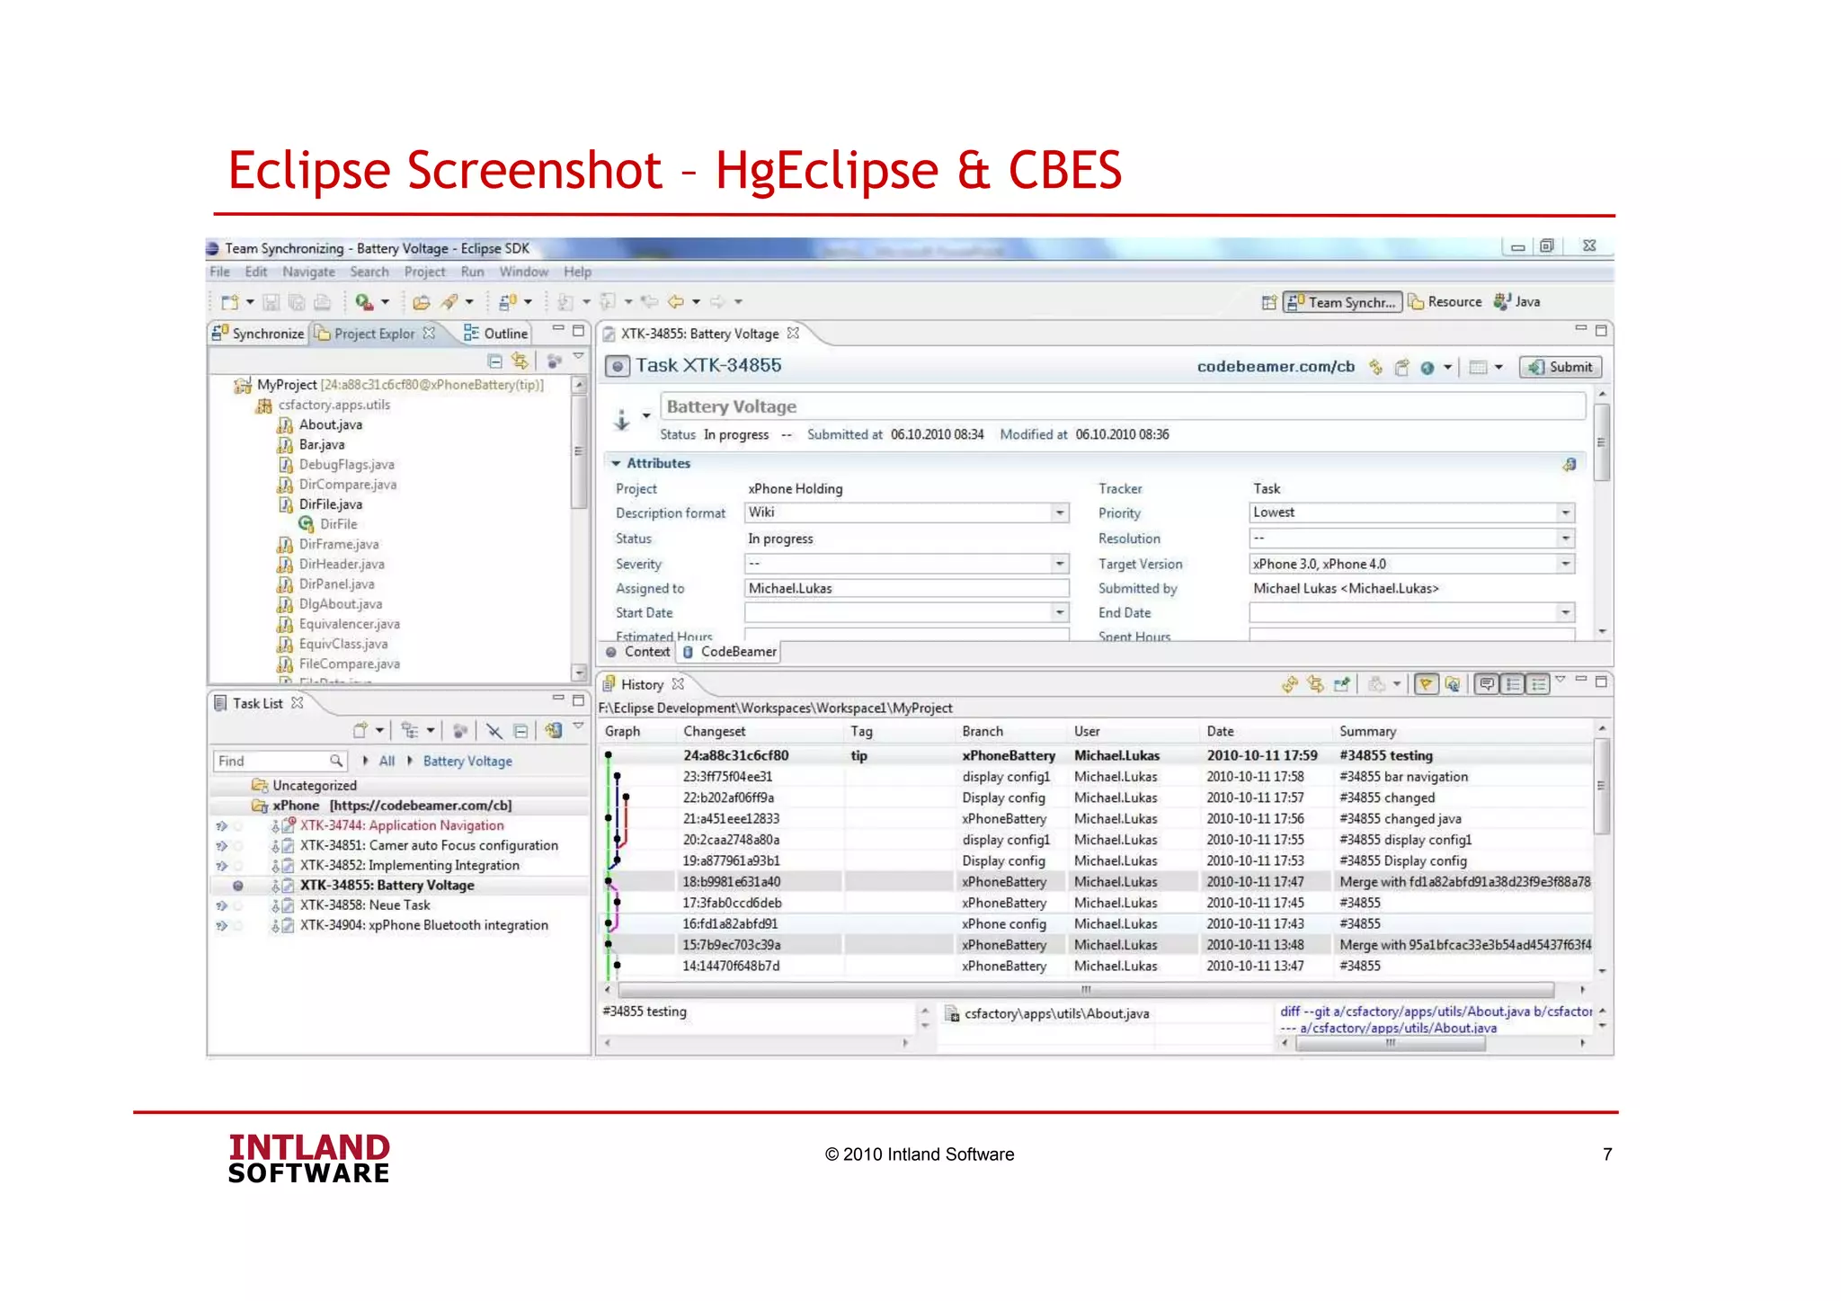The width and height of the screenshot is (1841, 1301).
Task: Click the Pin view icon in History toolbar
Action: pyautogui.click(x=1342, y=685)
